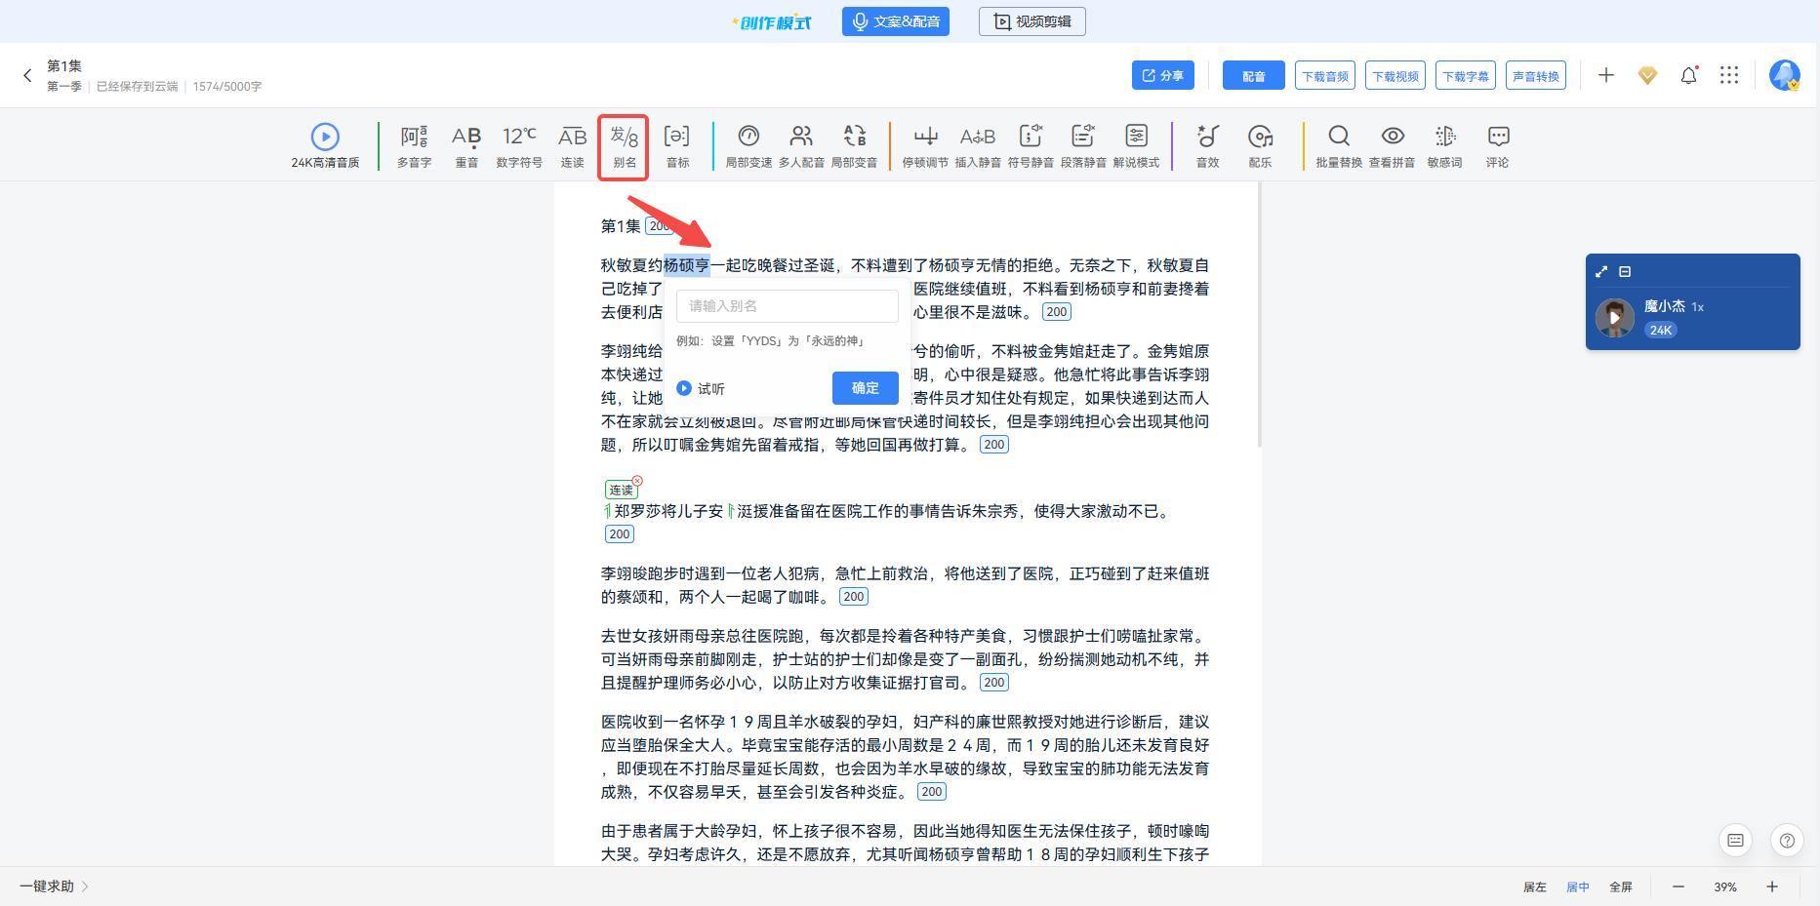1820x906 pixels.
Task: Click the 下载视频 button
Action: (x=1395, y=75)
